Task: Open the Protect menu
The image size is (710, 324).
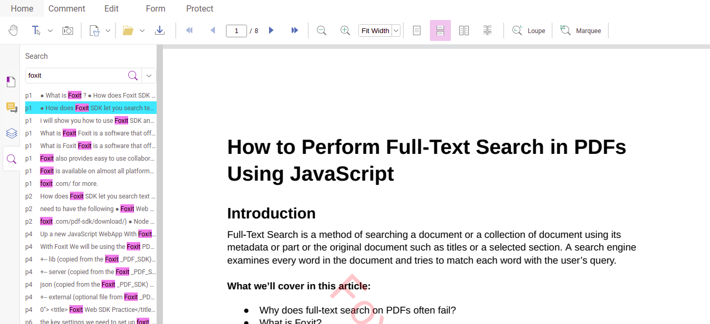Action: (199, 8)
